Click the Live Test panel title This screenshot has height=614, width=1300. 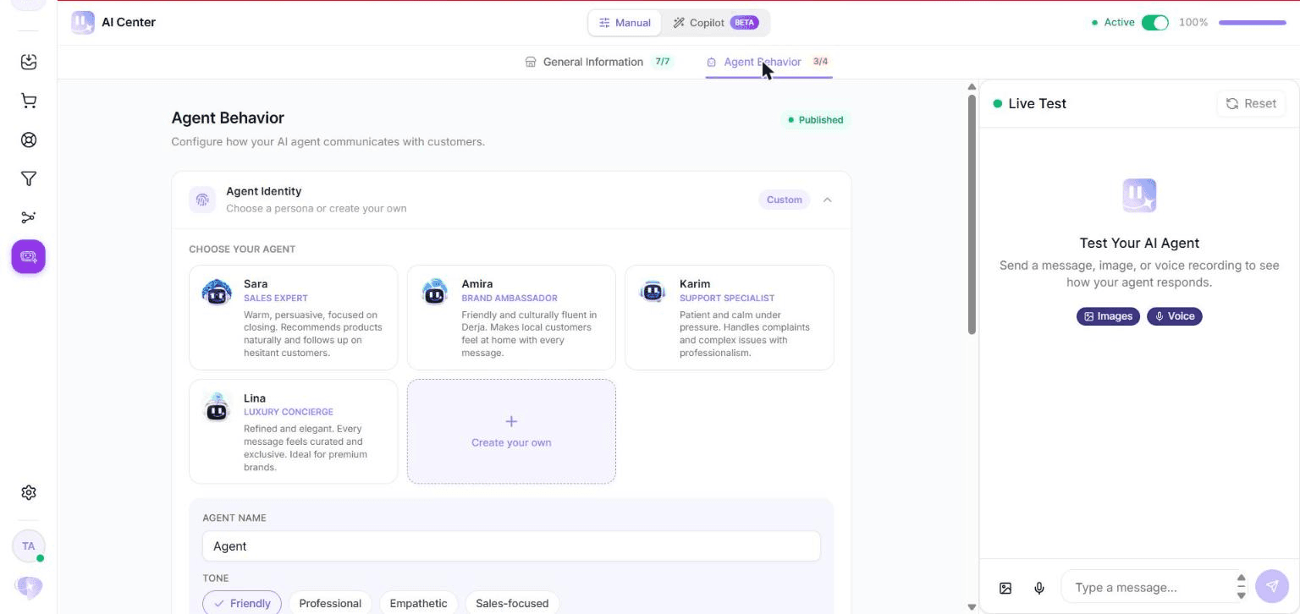click(1037, 103)
